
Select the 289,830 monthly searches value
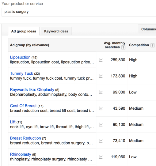click(x=118, y=60)
